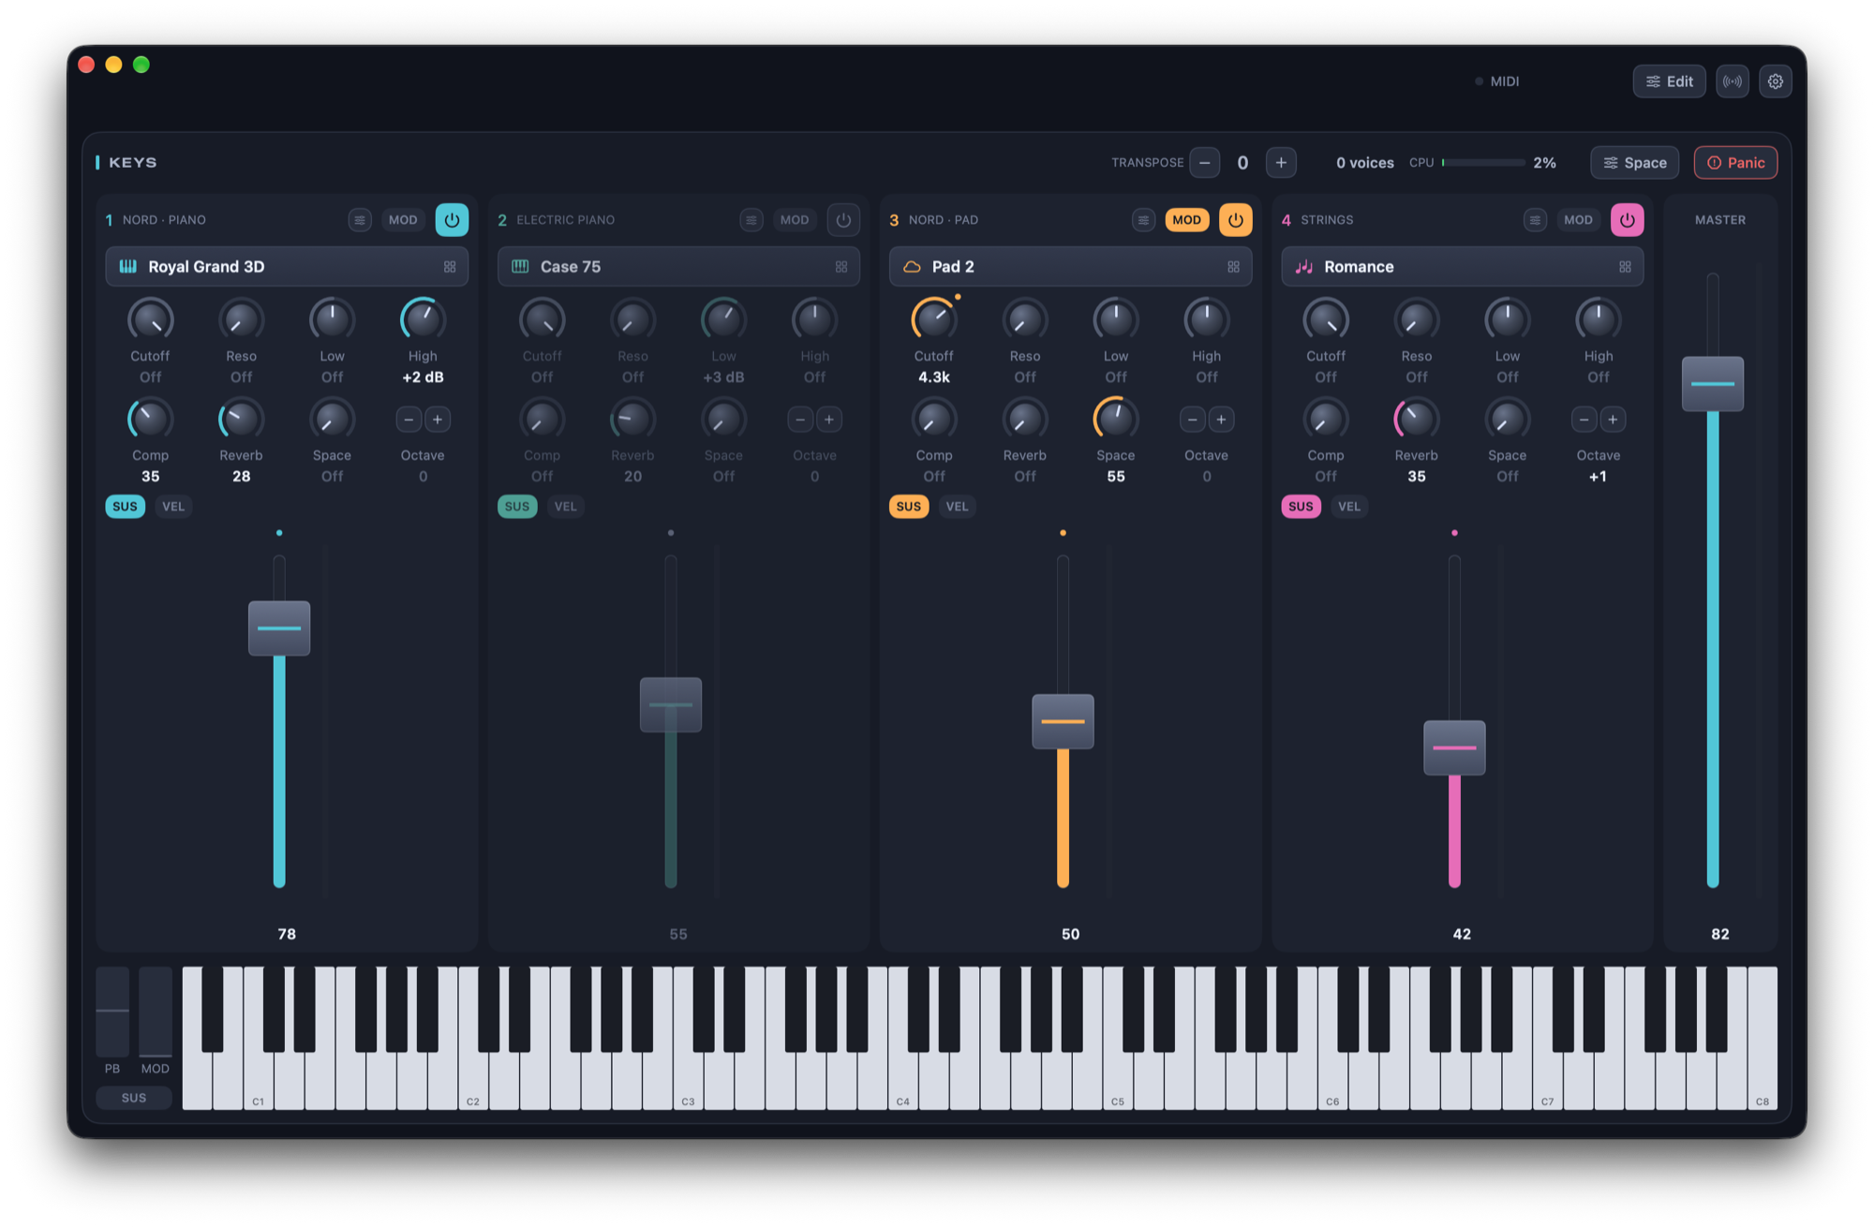Open Royal Grand 3D preset selector
The height and width of the screenshot is (1227, 1874).
coord(287,267)
